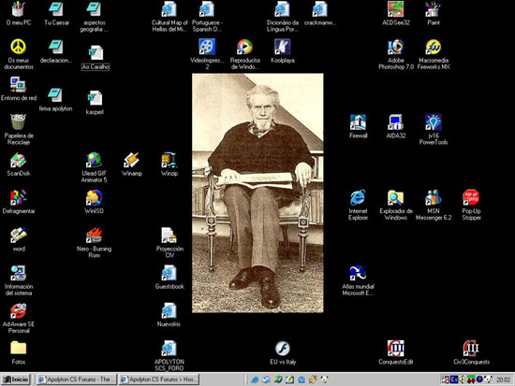Open Papelera de Reciclaje bin
The image size is (515, 386).
click(19, 122)
